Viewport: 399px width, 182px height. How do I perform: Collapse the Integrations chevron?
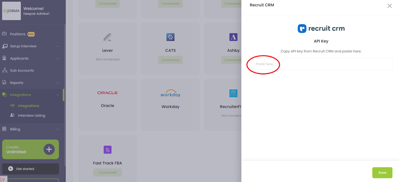pos(57,95)
